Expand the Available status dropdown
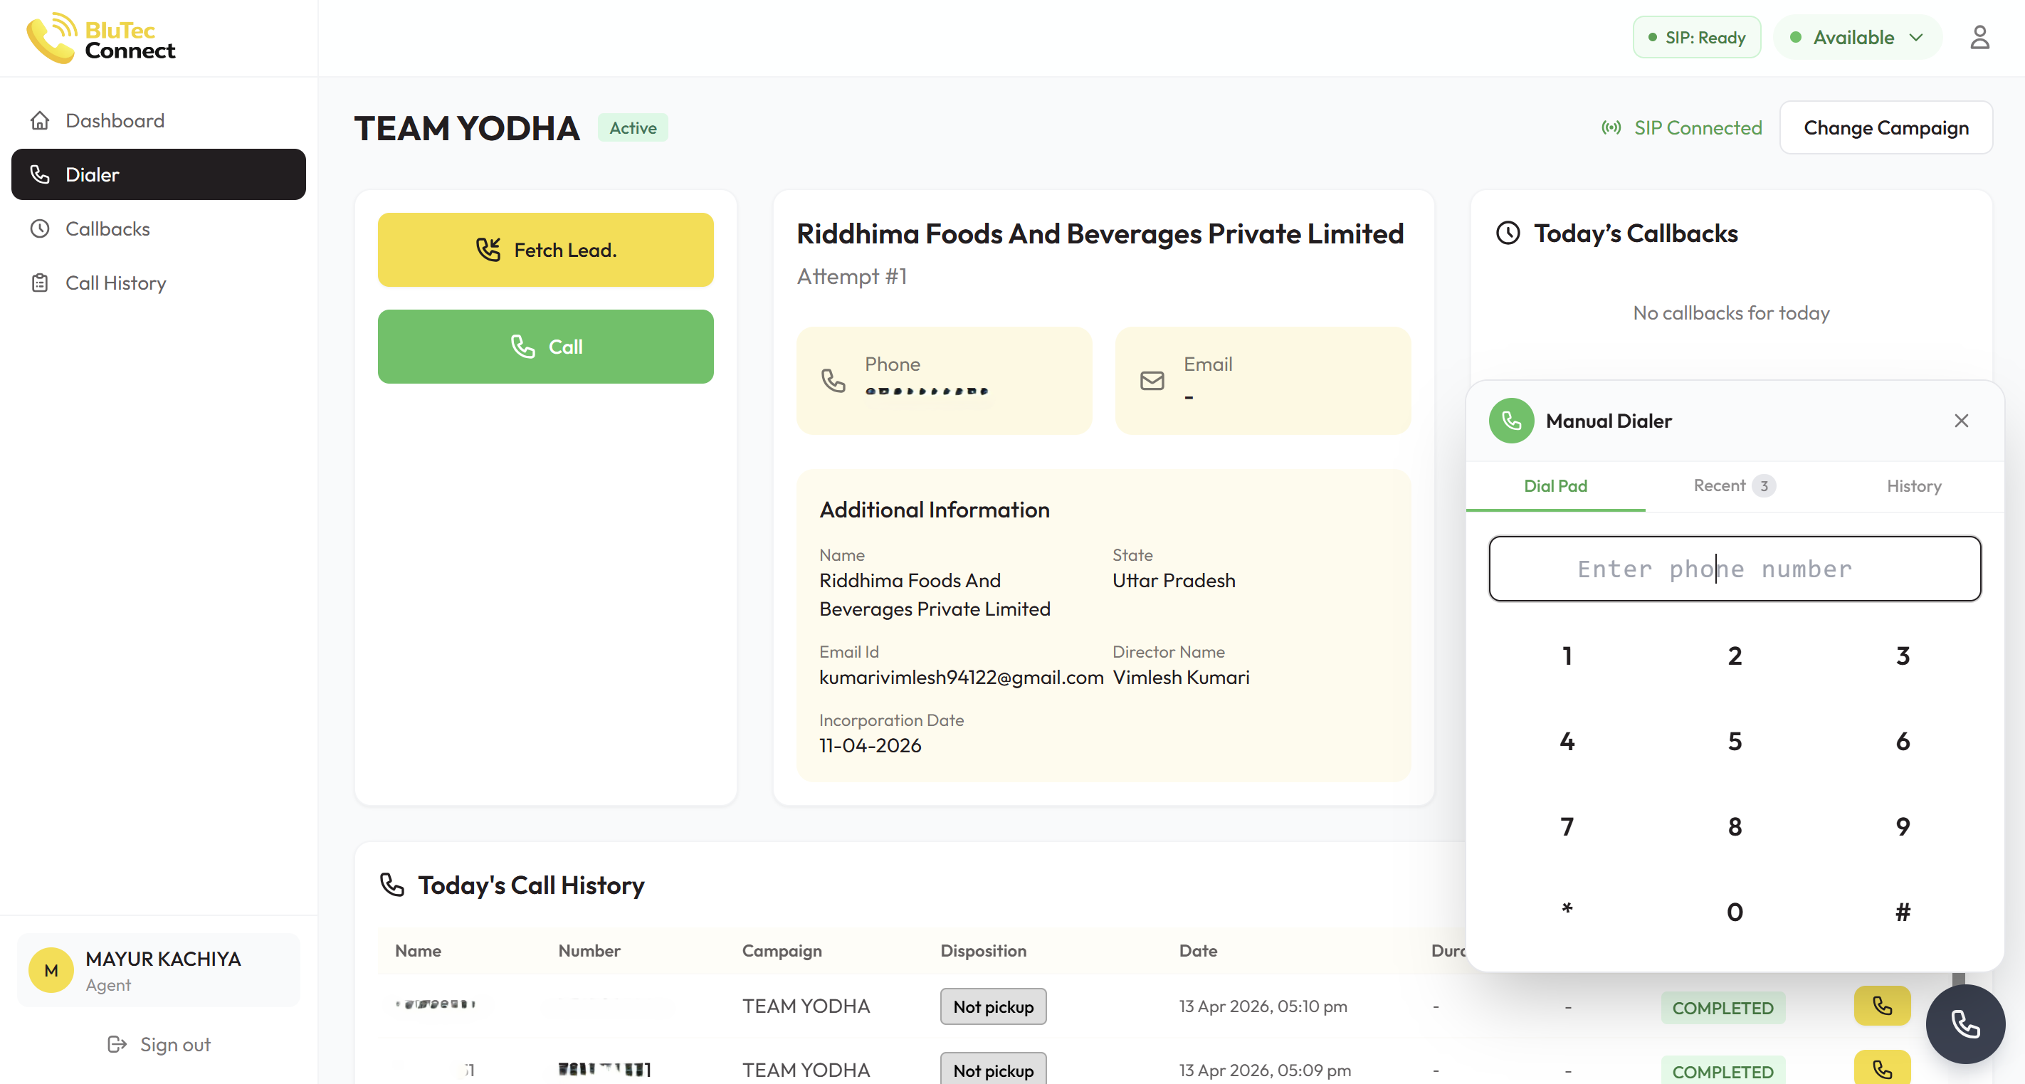Screen dimensions: 2025x1084 coord(1857,37)
